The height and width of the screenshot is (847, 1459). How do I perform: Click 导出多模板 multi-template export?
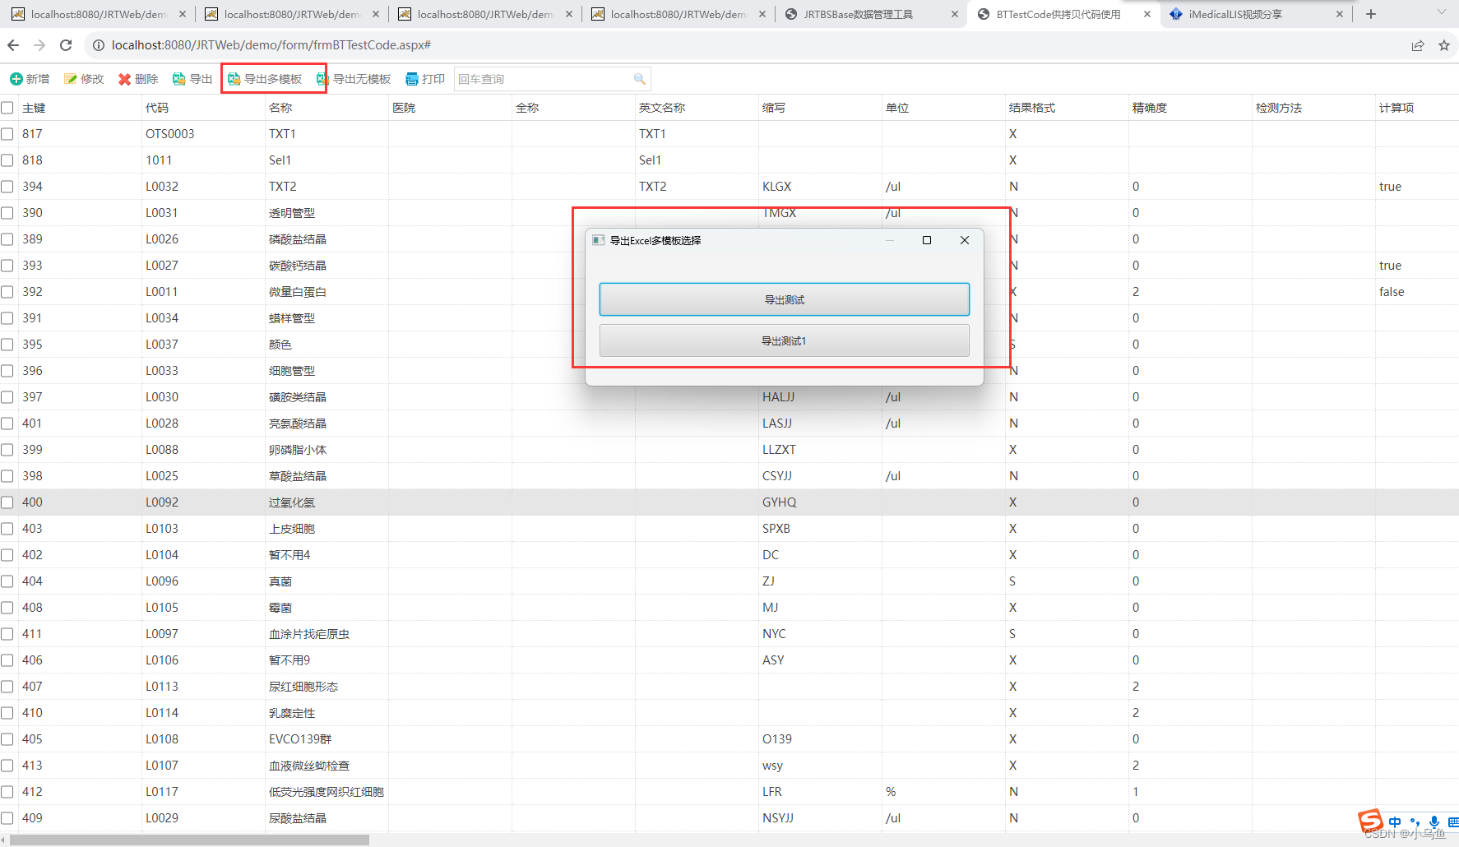(265, 79)
